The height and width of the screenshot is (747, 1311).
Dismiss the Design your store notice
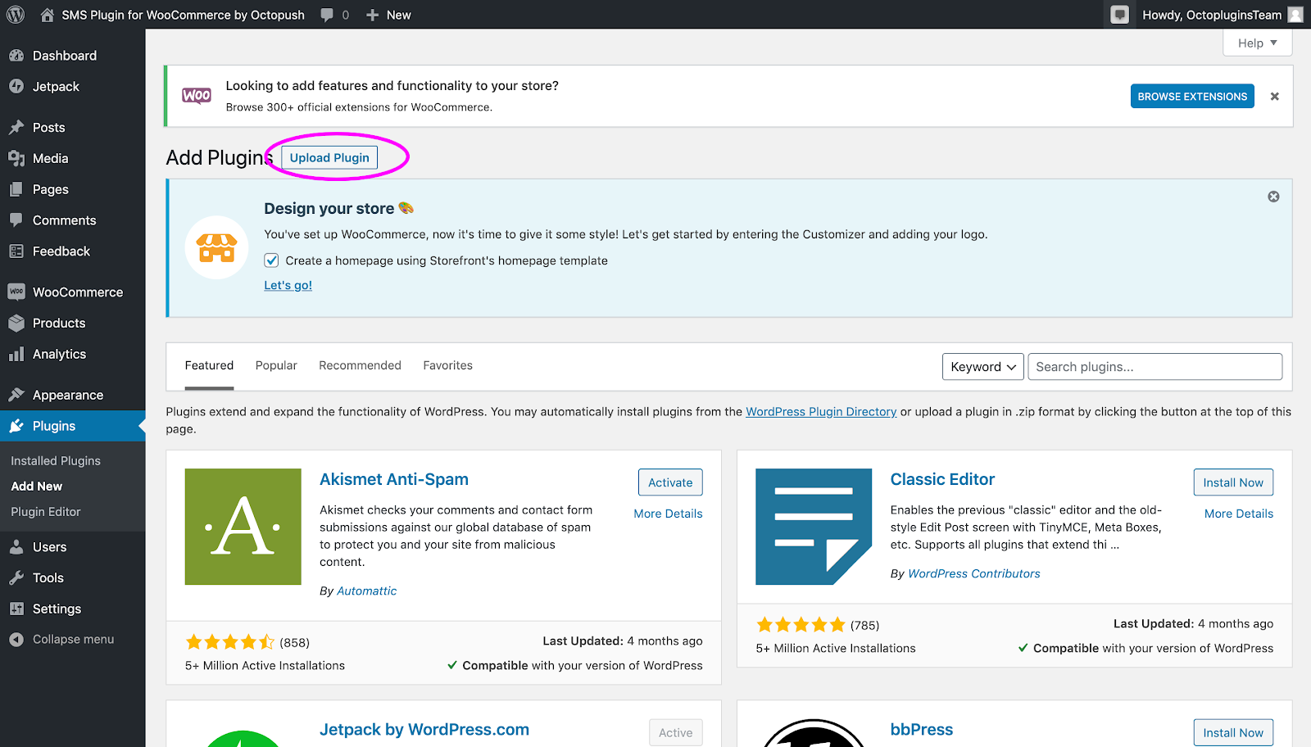[1273, 197]
